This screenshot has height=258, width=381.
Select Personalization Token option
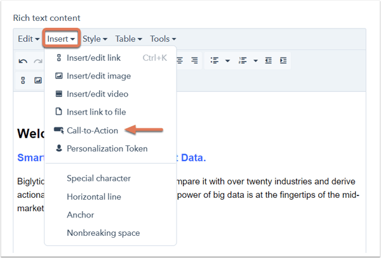[x=110, y=148]
